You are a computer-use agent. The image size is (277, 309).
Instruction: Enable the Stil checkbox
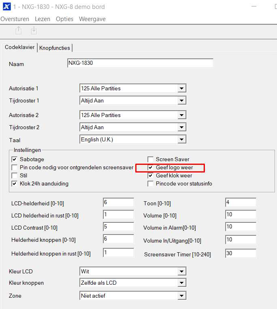coord(15,176)
